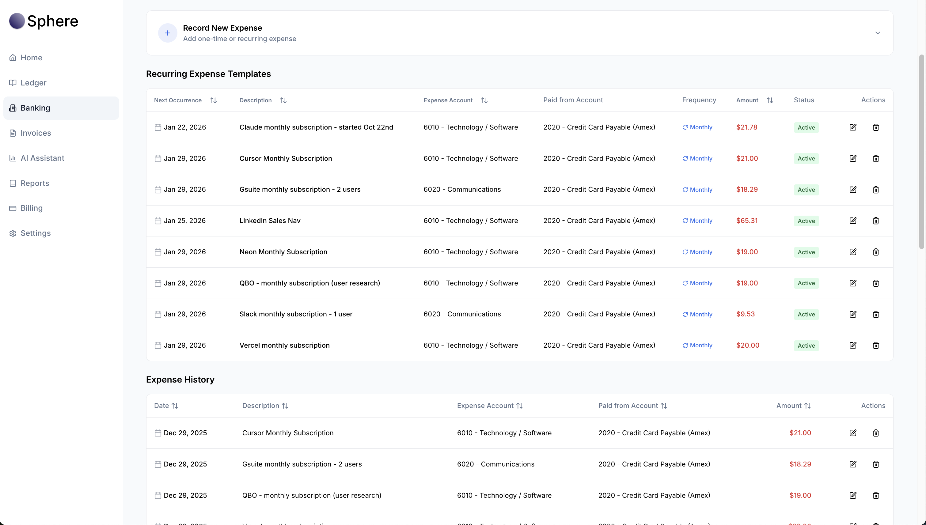Viewport: 926px width, 525px height.
Task: Expand the Record New Expense chevron
Action: 878,33
